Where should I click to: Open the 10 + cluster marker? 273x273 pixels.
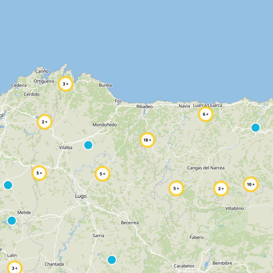[251, 184]
